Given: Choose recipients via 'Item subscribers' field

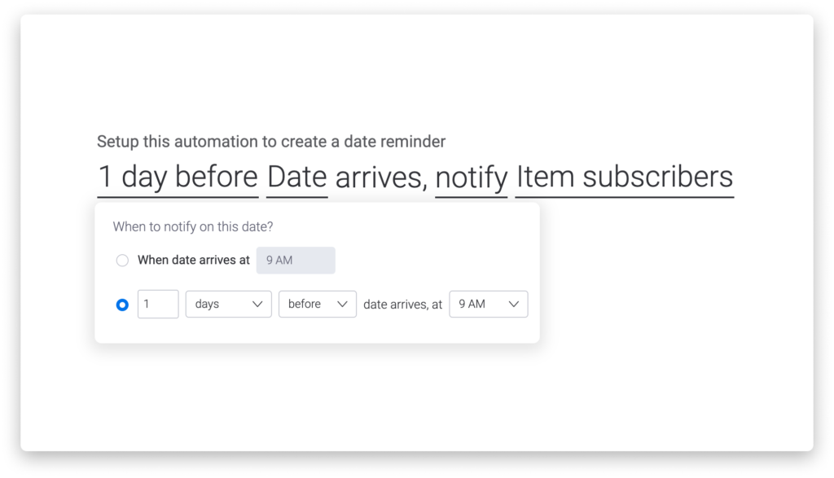Looking at the screenshot, I should [625, 177].
